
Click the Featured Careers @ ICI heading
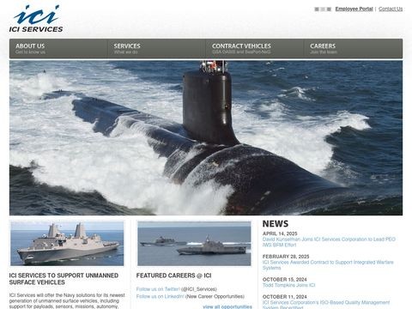pos(173,276)
